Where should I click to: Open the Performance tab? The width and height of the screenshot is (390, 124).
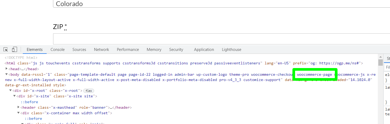coord(128,50)
